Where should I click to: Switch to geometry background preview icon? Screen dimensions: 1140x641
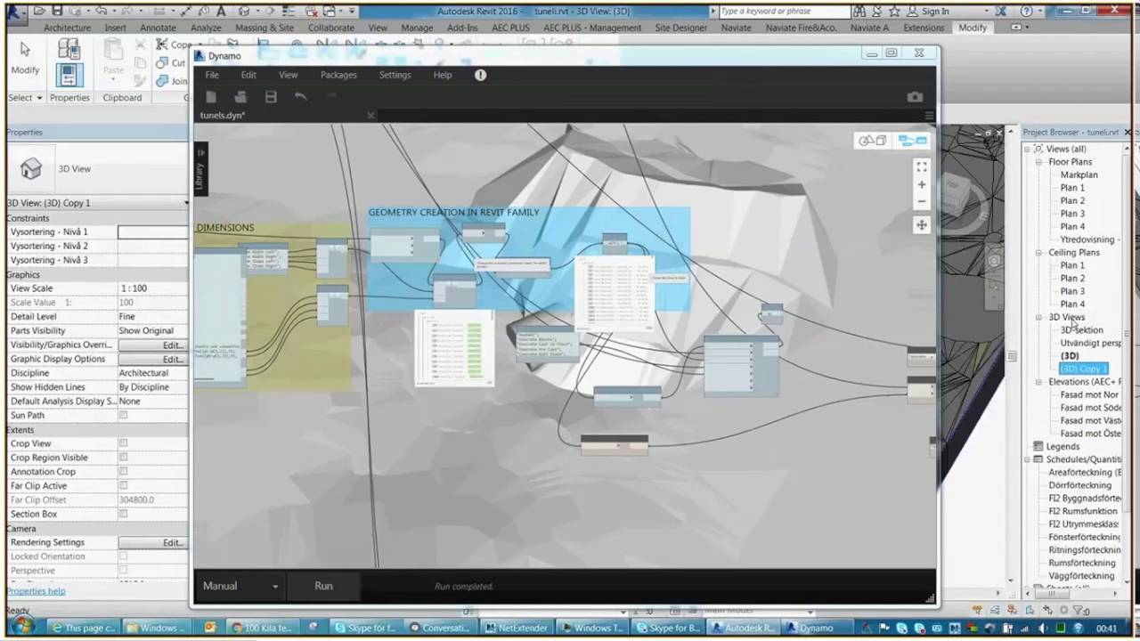(x=872, y=141)
